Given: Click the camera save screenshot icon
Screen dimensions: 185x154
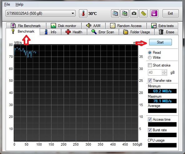Looking at the screenshot, I should coord(134,13).
